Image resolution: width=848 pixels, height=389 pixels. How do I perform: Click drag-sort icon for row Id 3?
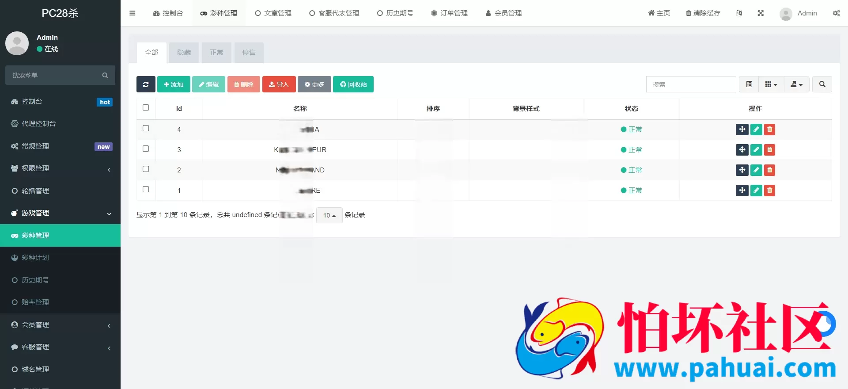point(742,149)
